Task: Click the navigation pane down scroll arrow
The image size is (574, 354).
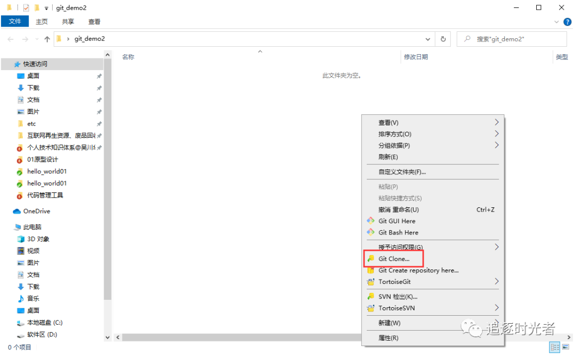Action: 107,337
